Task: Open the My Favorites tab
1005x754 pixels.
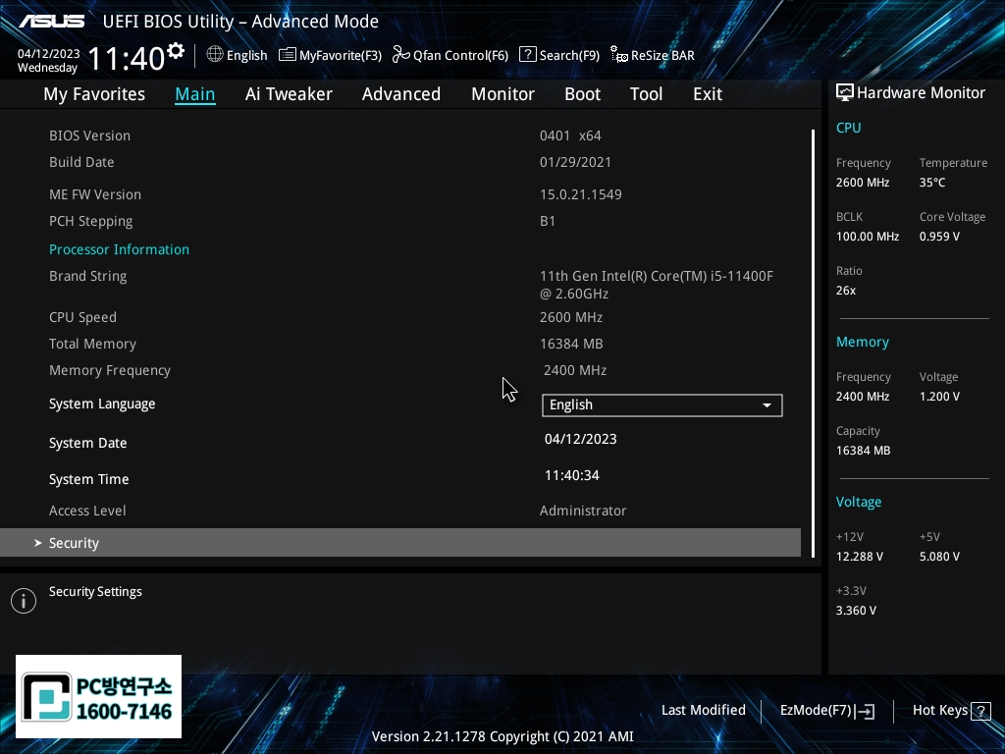Action: [94, 94]
